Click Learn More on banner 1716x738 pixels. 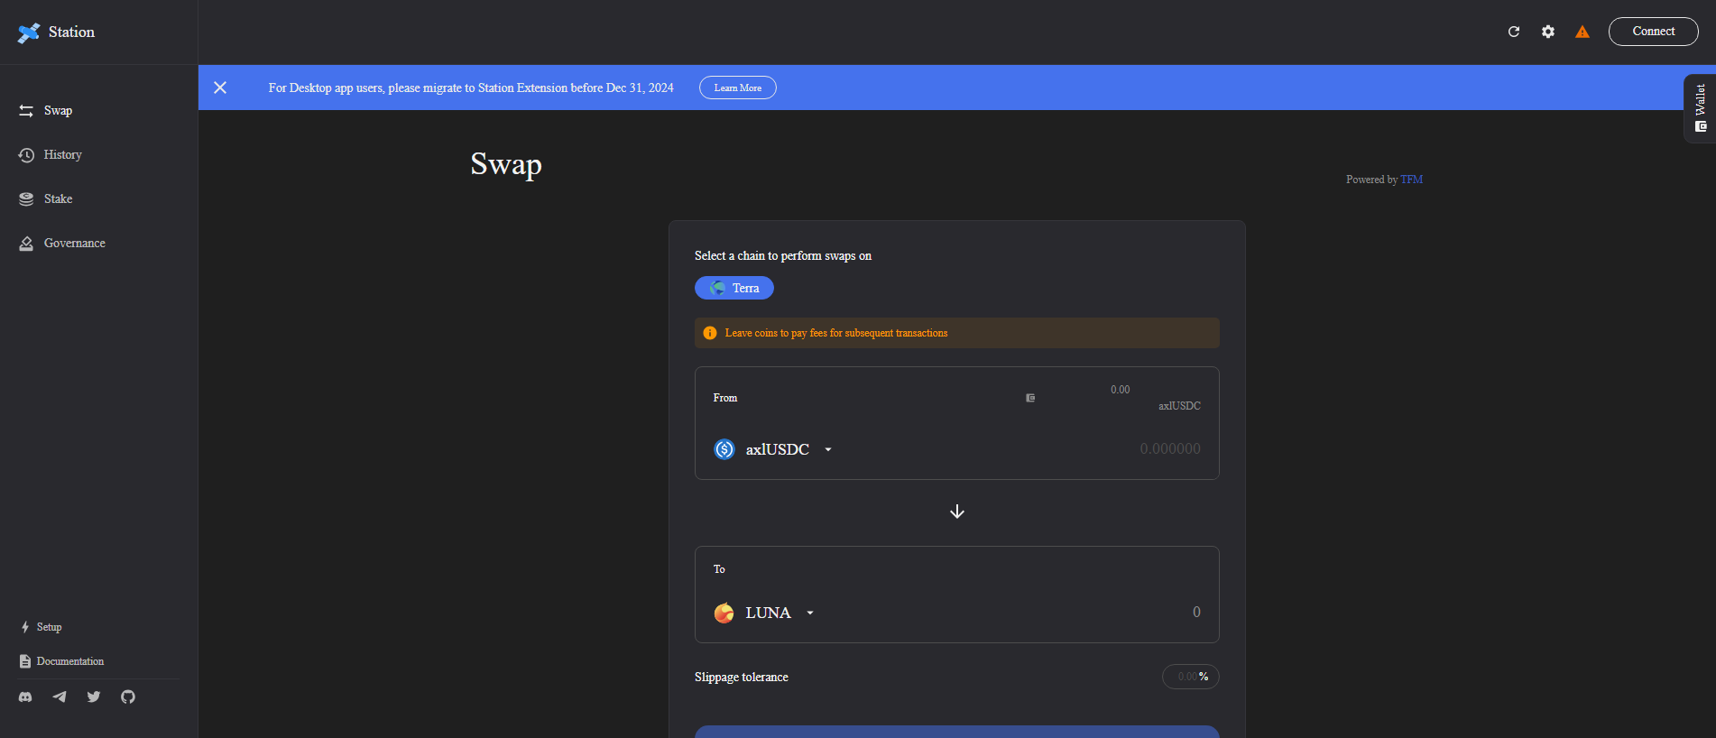click(738, 88)
